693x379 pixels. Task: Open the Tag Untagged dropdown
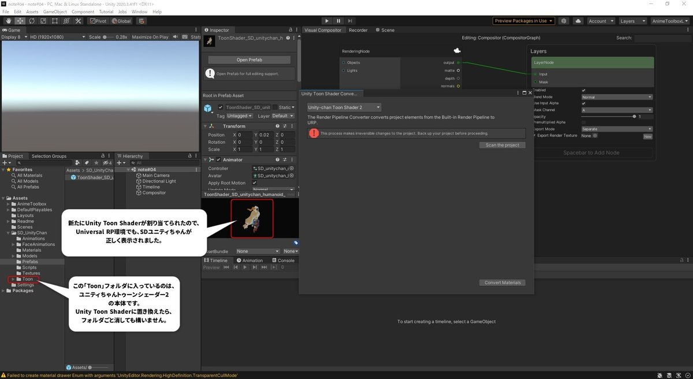point(239,116)
